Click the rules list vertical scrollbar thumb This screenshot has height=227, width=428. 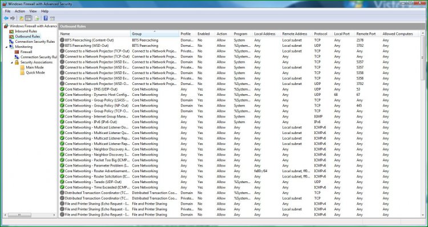423,58
